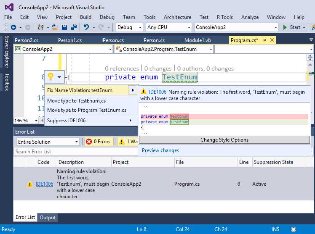
Task: Open the Debug configuration dropdown
Action: [x=129, y=27]
